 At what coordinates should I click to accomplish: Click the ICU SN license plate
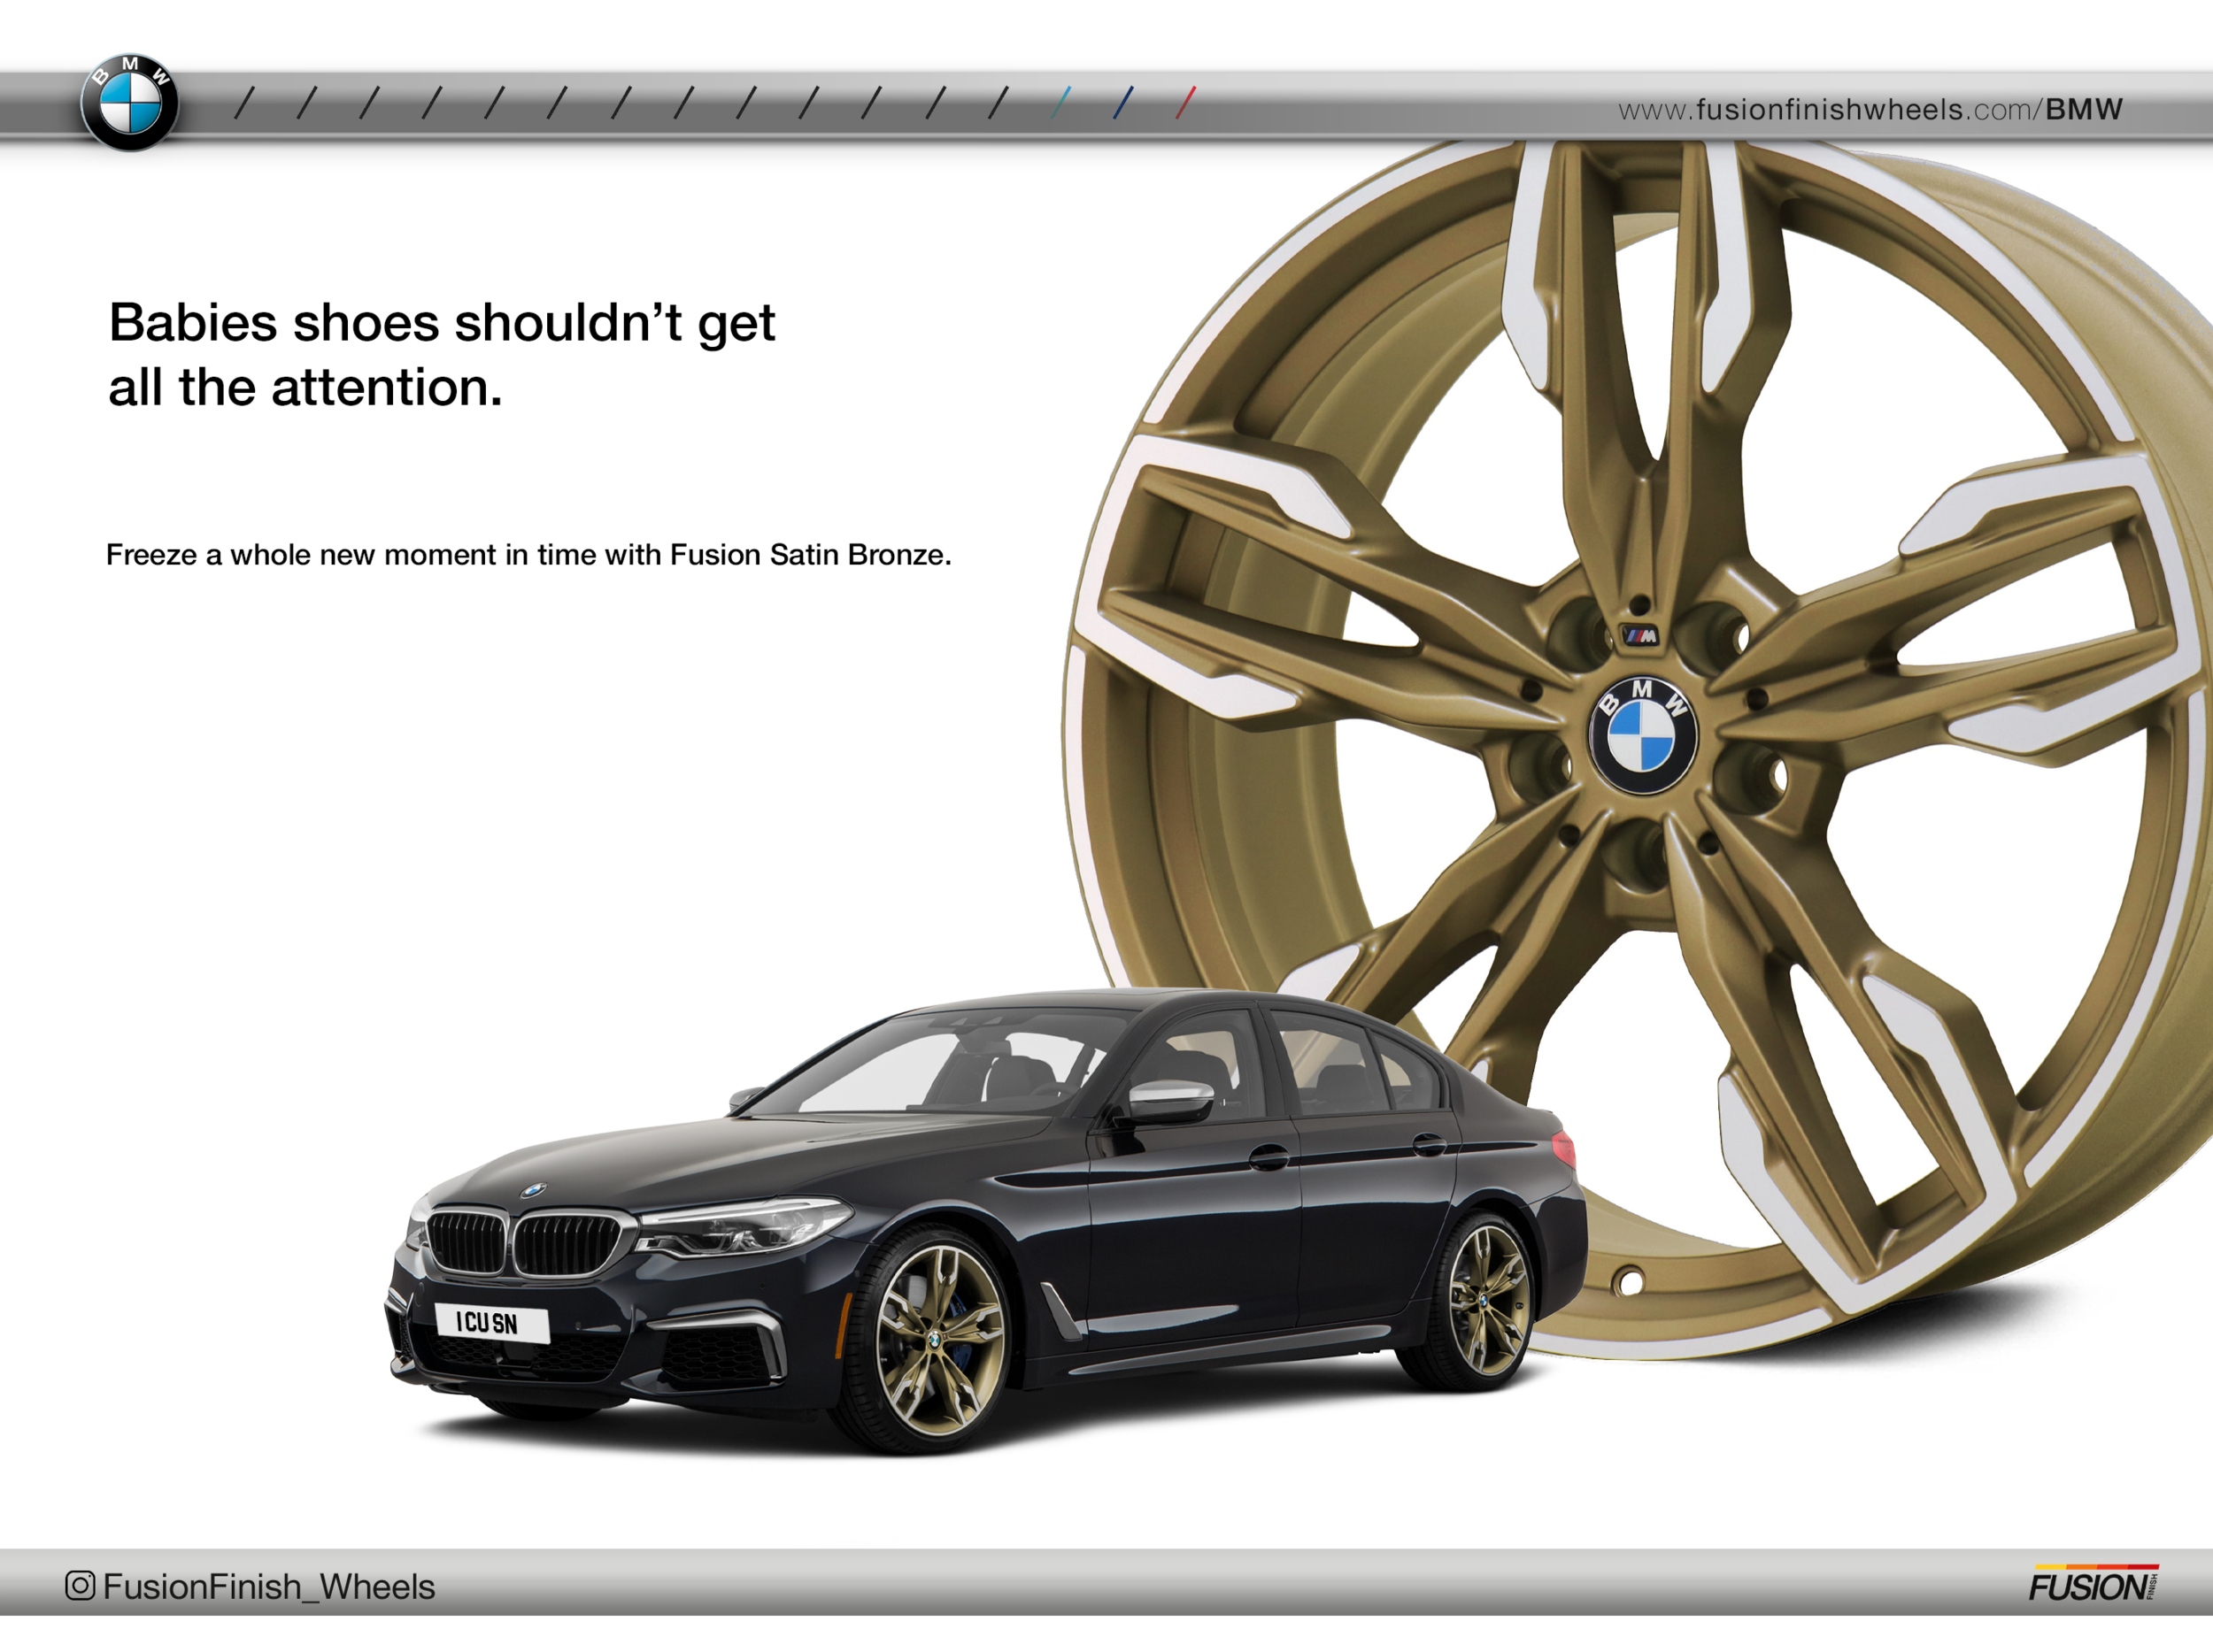(491, 1322)
